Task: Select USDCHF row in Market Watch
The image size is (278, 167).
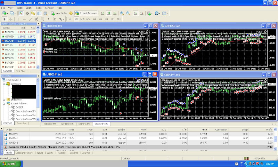Action: (x=18, y=41)
